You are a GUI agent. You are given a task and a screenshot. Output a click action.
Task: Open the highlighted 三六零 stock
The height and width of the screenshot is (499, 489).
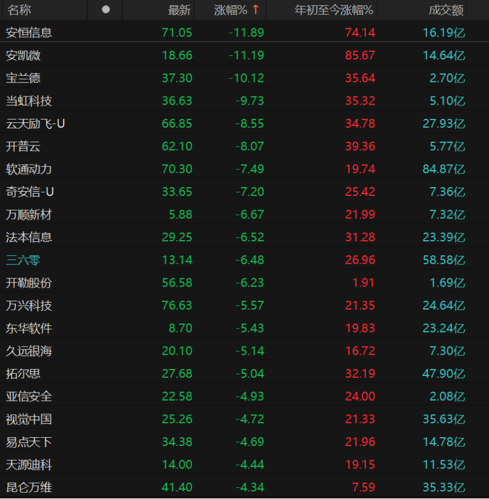point(23,260)
